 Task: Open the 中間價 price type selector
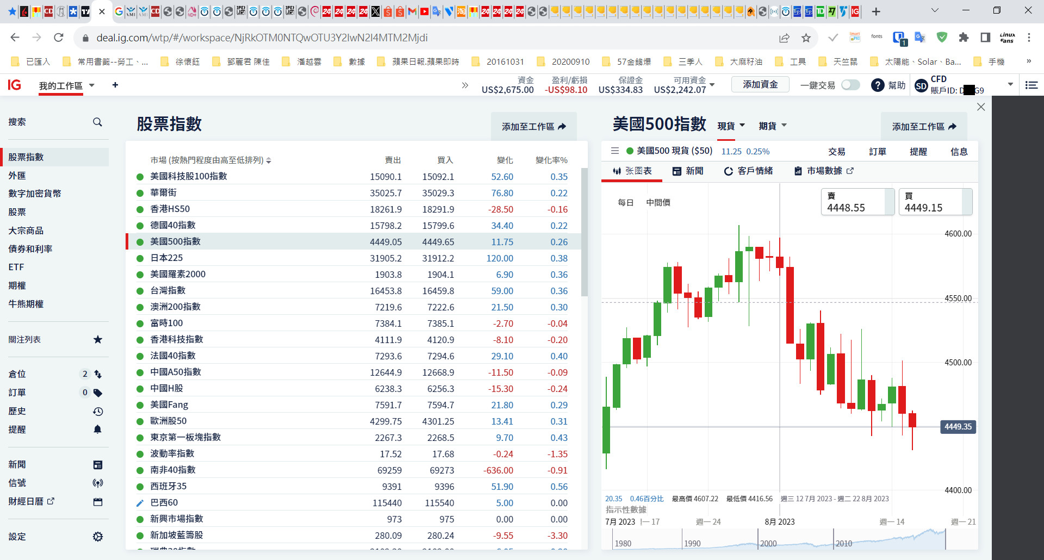(x=658, y=203)
